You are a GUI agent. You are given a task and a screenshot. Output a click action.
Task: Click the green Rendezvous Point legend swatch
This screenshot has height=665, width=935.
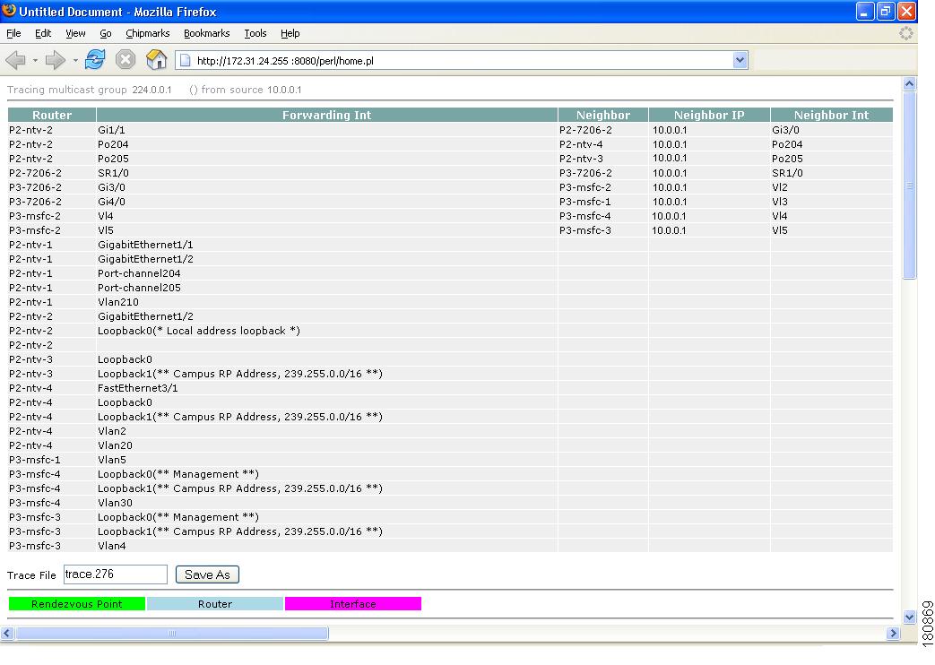(77, 603)
